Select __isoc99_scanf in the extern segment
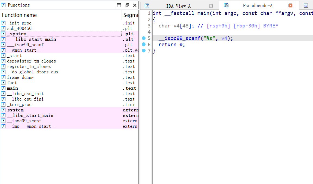 coord(69,121)
